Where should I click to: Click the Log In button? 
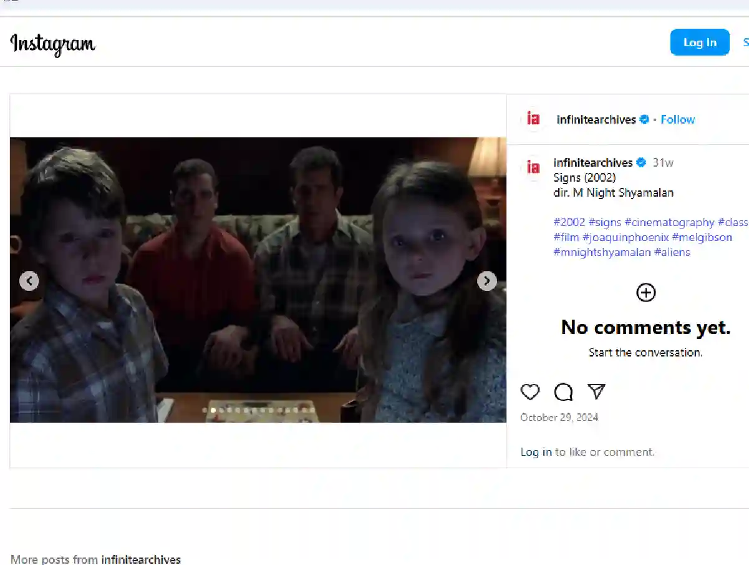(700, 42)
